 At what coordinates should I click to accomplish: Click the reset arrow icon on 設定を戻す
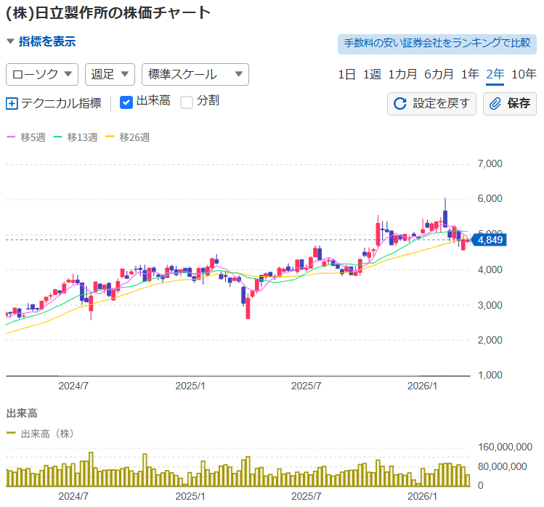pyautogui.click(x=399, y=103)
